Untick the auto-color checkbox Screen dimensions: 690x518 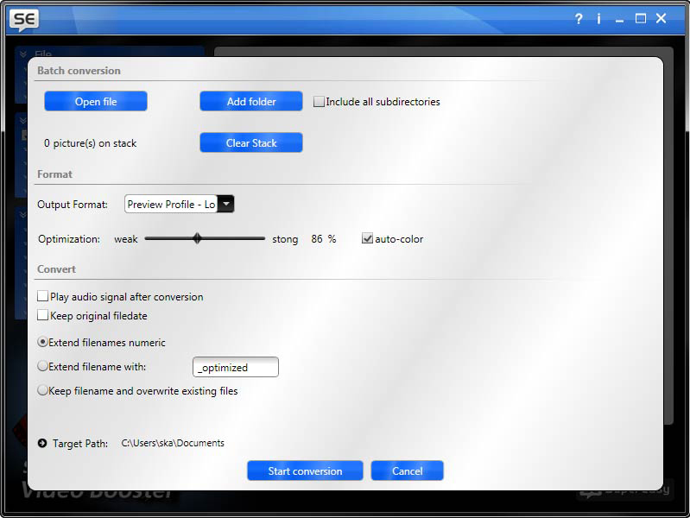[368, 239]
